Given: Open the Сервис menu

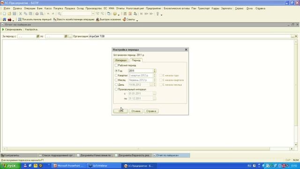Looking at the screenshot, I should click(240, 8).
